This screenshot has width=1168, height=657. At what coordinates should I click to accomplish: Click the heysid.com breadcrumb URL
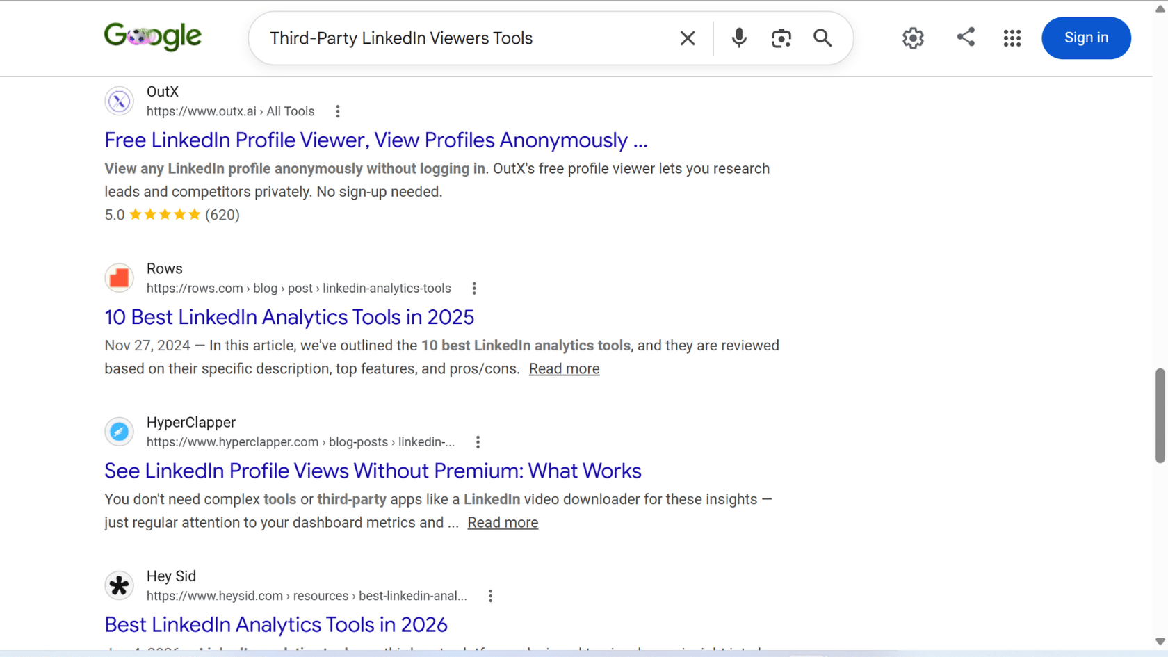307,596
